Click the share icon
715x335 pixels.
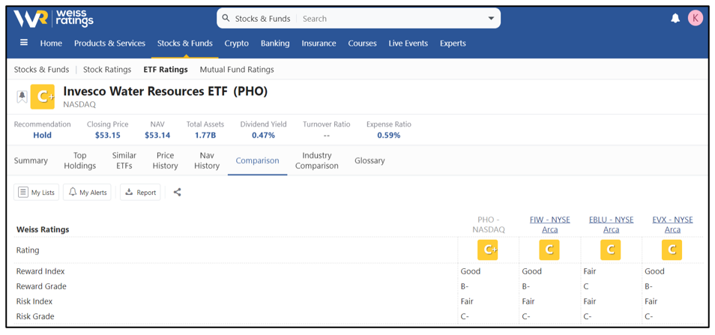pyautogui.click(x=178, y=193)
